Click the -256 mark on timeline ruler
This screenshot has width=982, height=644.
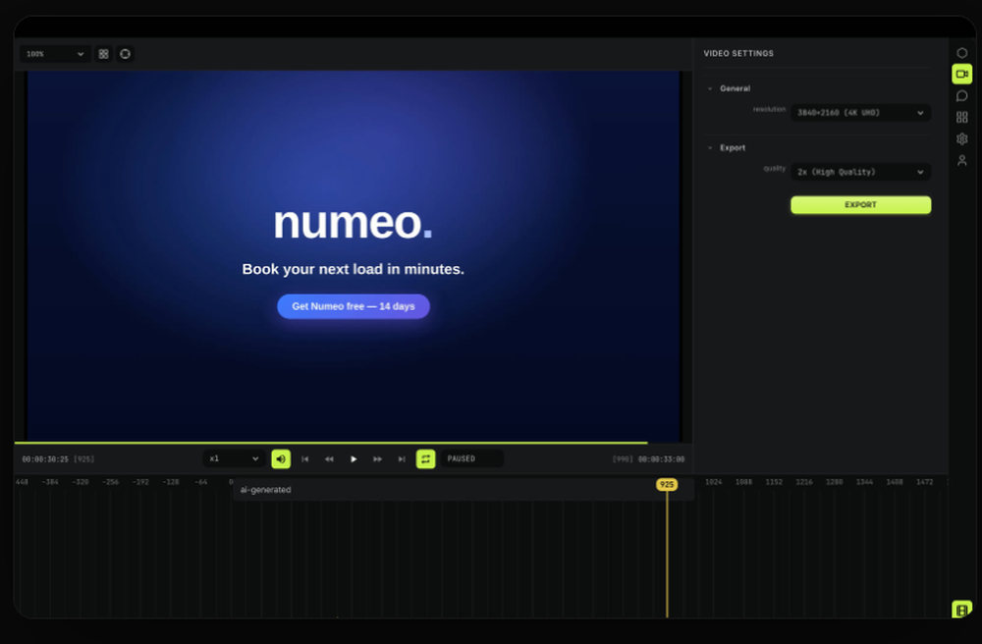(x=111, y=482)
